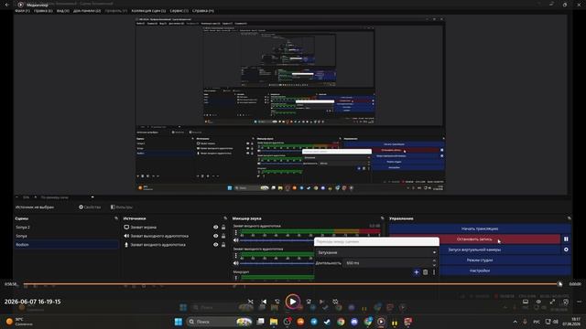Open the more options ellipsis in the player
586x329 pixels.
pos(580,302)
